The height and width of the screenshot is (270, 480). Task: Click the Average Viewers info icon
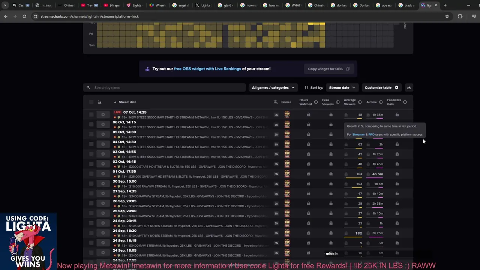(x=360, y=102)
